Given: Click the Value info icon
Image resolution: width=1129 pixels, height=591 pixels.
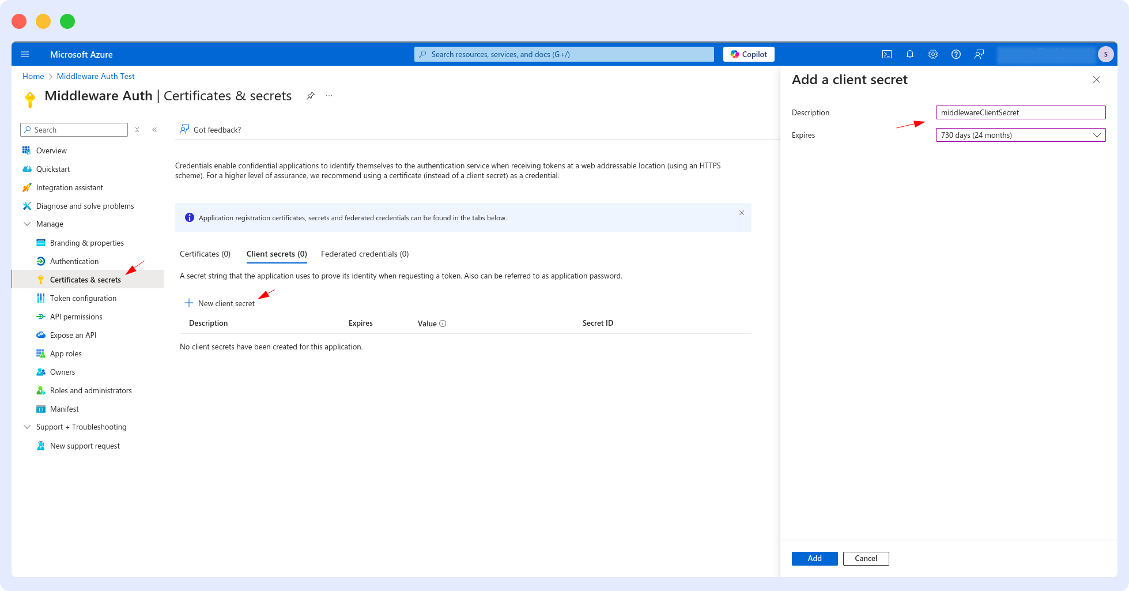Looking at the screenshot, I should tap(443, 323).
